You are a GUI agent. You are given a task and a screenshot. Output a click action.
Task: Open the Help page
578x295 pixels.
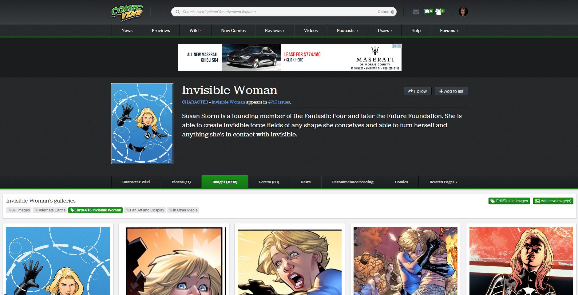[x=416, y=30]
